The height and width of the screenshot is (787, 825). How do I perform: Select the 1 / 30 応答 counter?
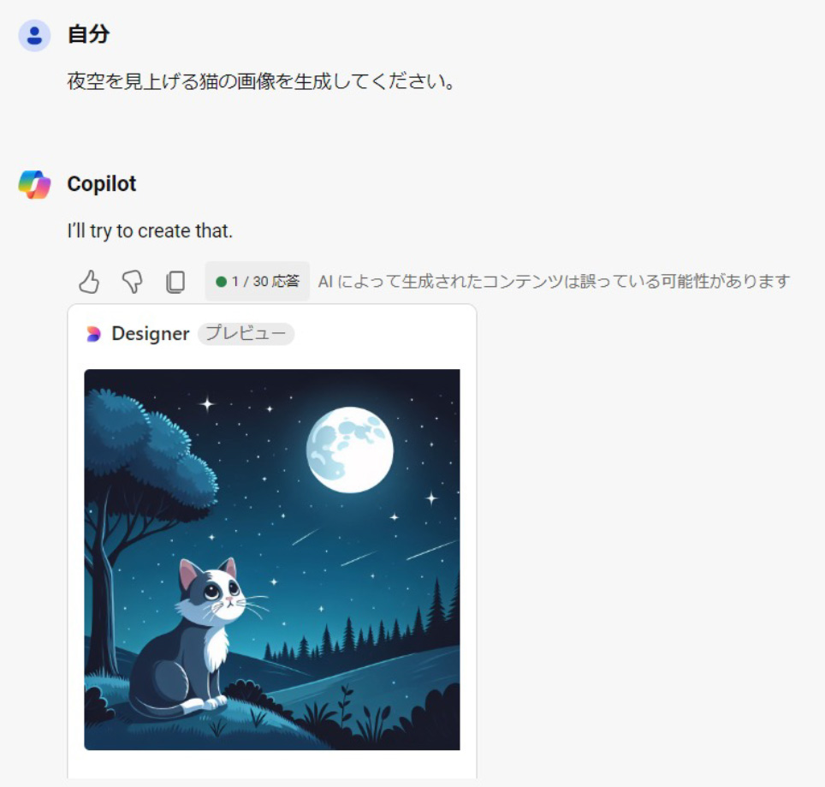(x=258, y=281)
